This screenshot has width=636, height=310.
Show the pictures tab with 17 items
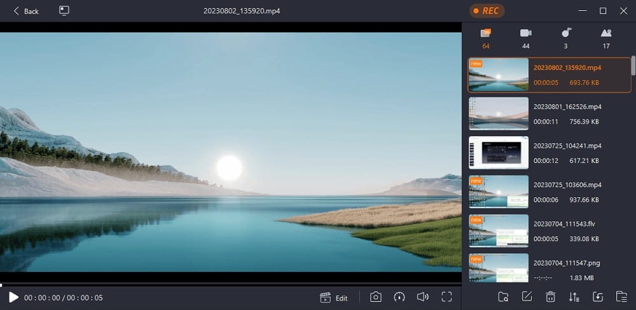click(606, 38)
